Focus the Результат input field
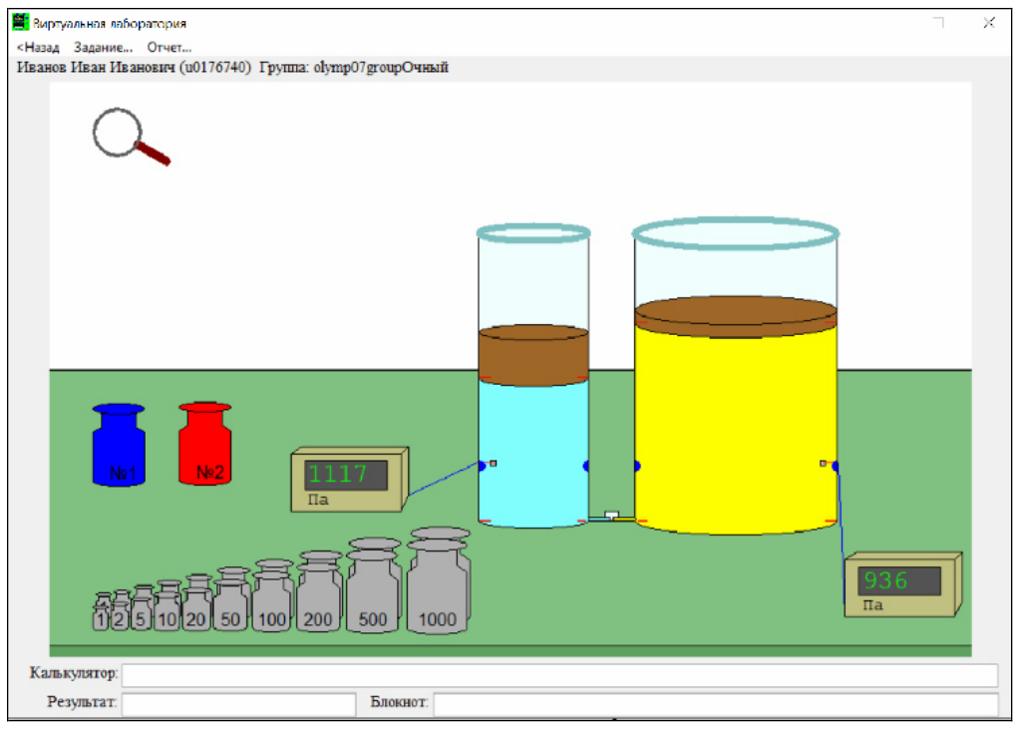The height and width of the screenshot is (730, 1020). point(238,704)
